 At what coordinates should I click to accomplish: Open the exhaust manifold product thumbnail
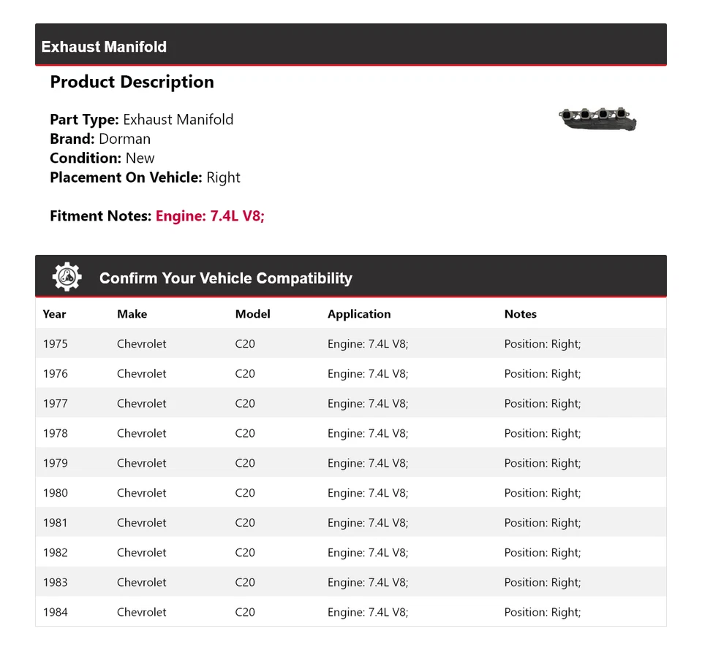[597, 119]
